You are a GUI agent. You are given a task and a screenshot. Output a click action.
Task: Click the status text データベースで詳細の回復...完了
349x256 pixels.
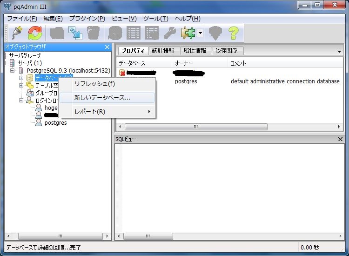click(43, 247)
